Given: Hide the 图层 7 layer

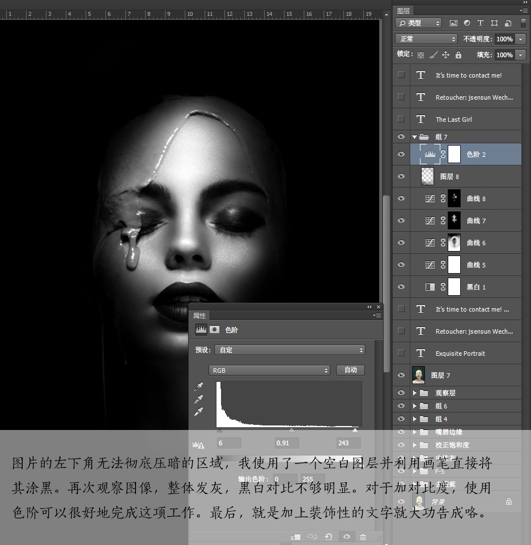Looking at the screenshot, I should pos(401,375).
